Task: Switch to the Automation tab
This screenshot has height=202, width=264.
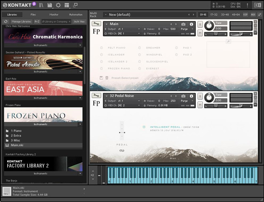Action: [75, 15]
